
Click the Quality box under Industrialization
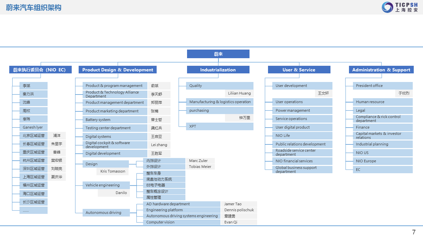click(219, 86)
